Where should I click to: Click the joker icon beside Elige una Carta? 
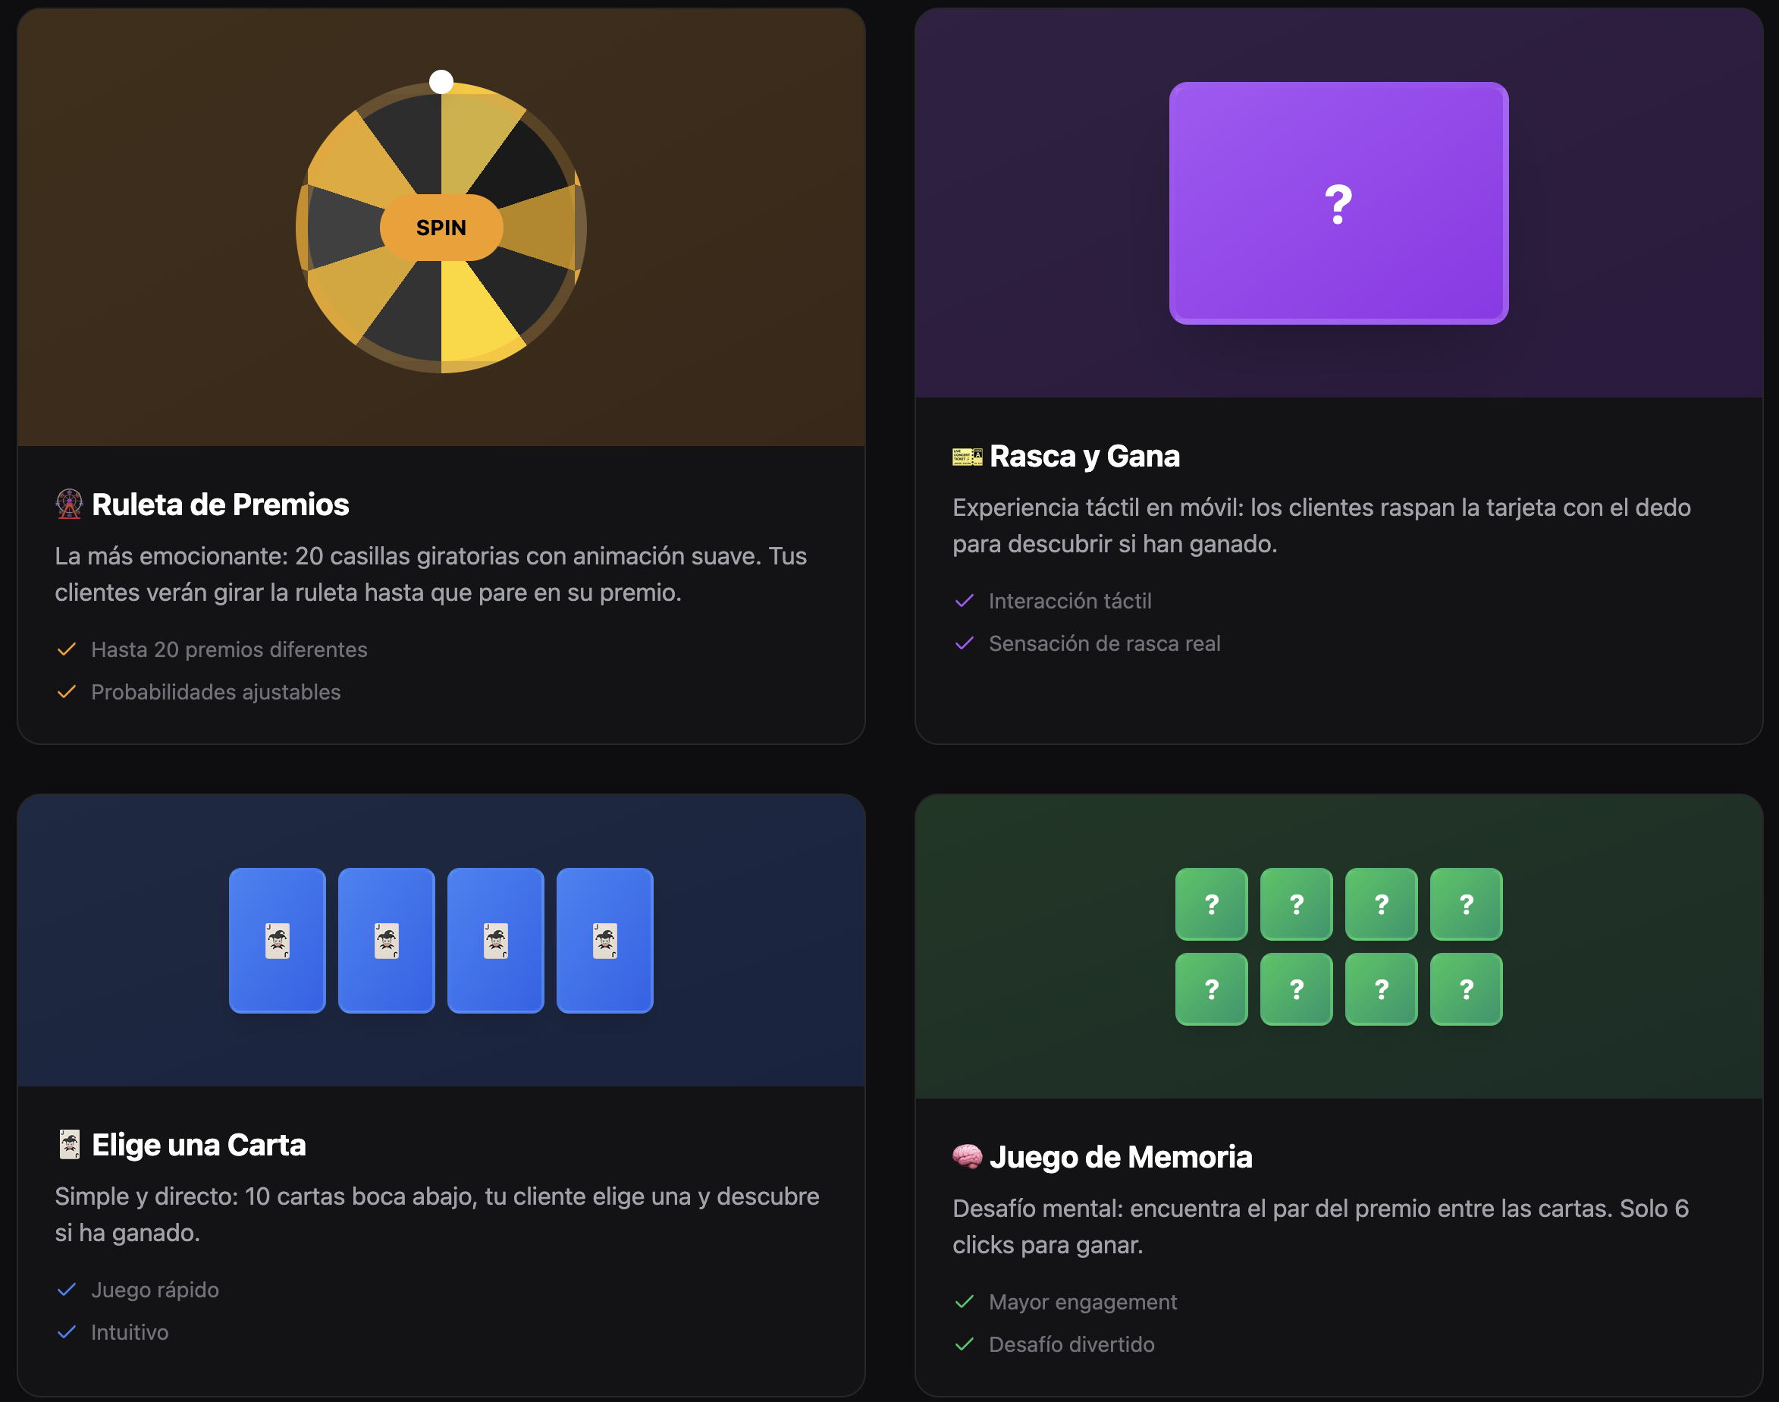click(x=70, y=1144)
